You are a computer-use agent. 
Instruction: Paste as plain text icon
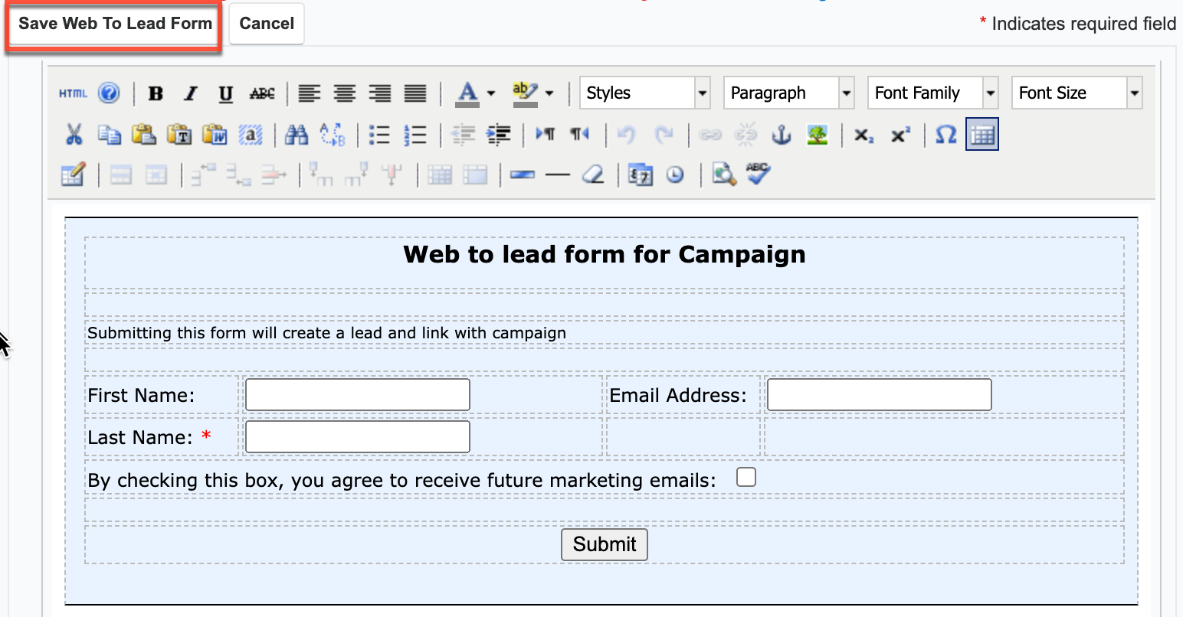(179, 135)
